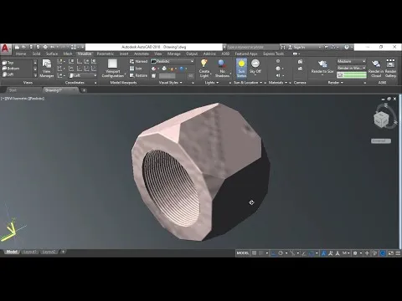Switch to the Solid ribbon tab
Viewport: 402px width, 301px height.
[x=36, y=54]
